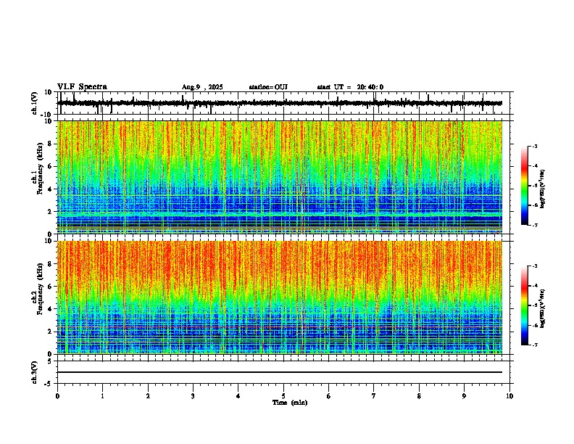Click the "-3" label on ch.1 color scale
This screenshot has height=444, width=574.
tap(534, 146)
